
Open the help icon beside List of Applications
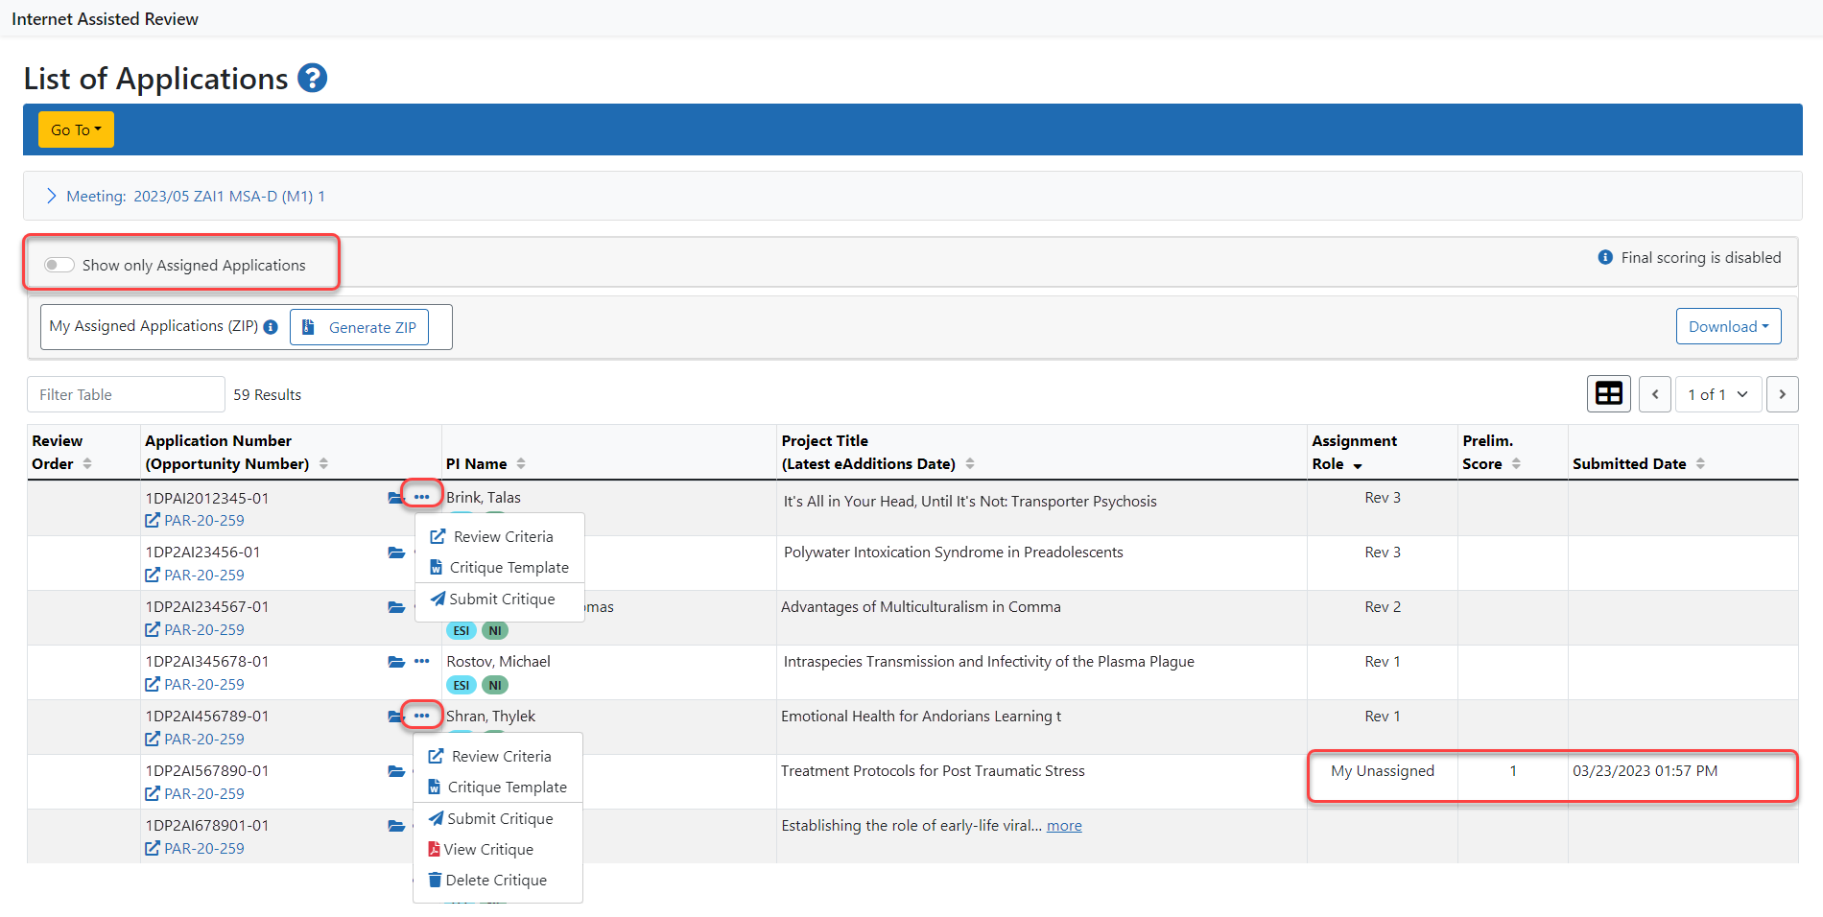pyautogui.click(x=312, y=78)
